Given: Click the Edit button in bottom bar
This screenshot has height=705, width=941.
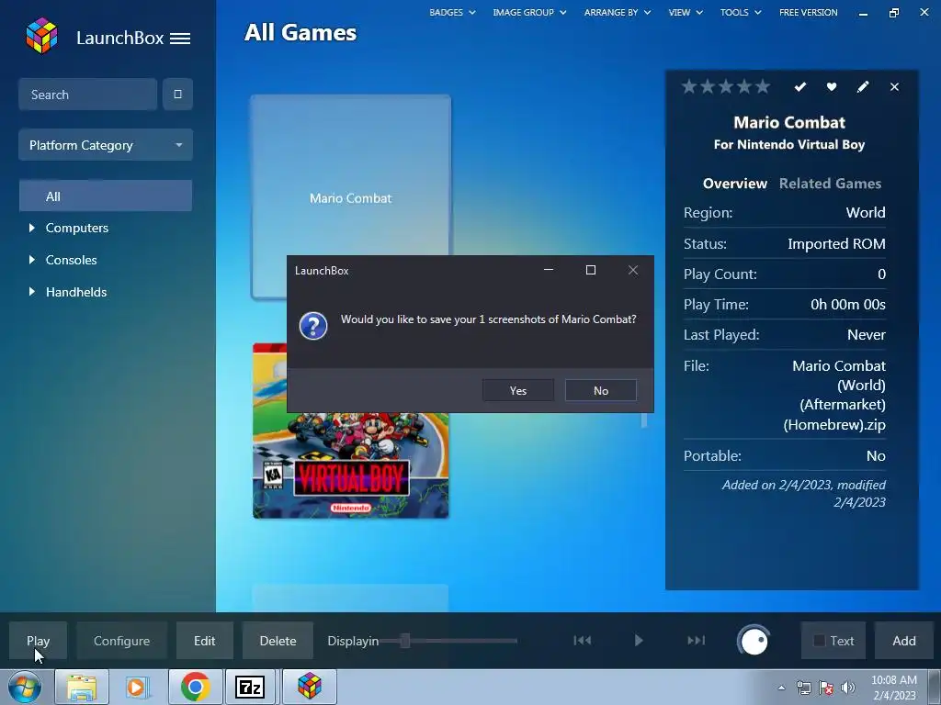Looking at the screenshot, I should (205, 640).
